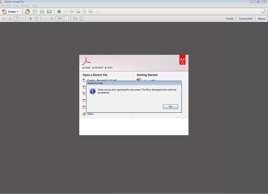This screenshot has width=268, height=194.
Task: Click the gear Customize Quick Tools icon
Action: 59,12
